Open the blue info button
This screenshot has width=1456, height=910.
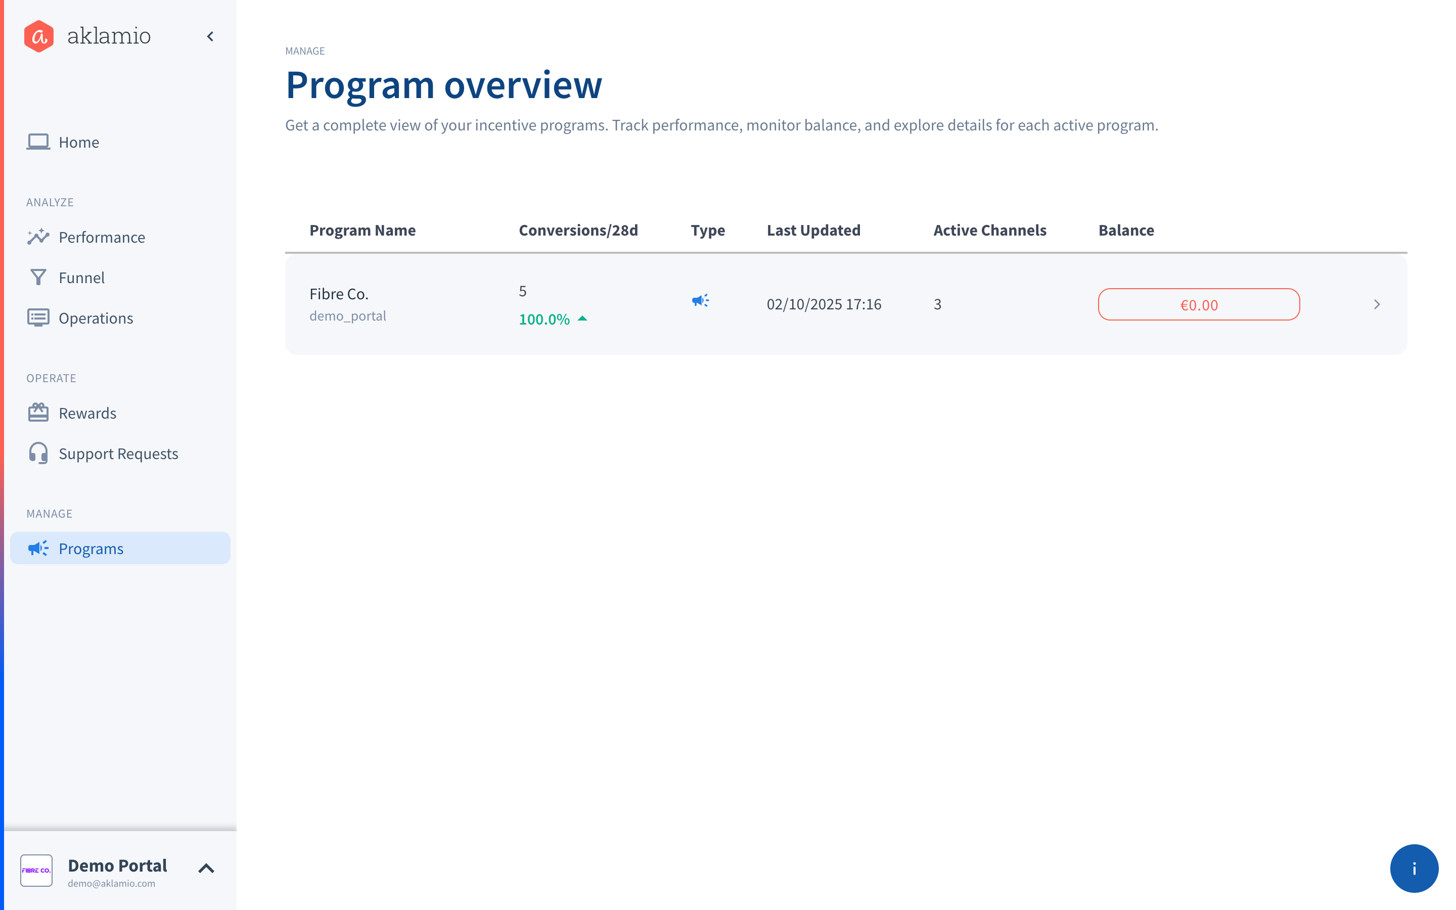point(1414,868)
